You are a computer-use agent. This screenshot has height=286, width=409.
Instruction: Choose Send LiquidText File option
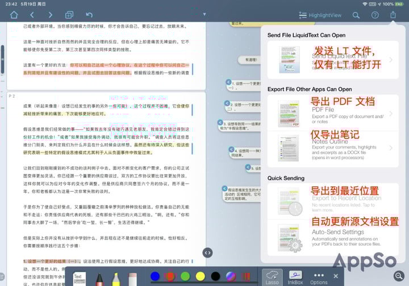pos(333,60)
